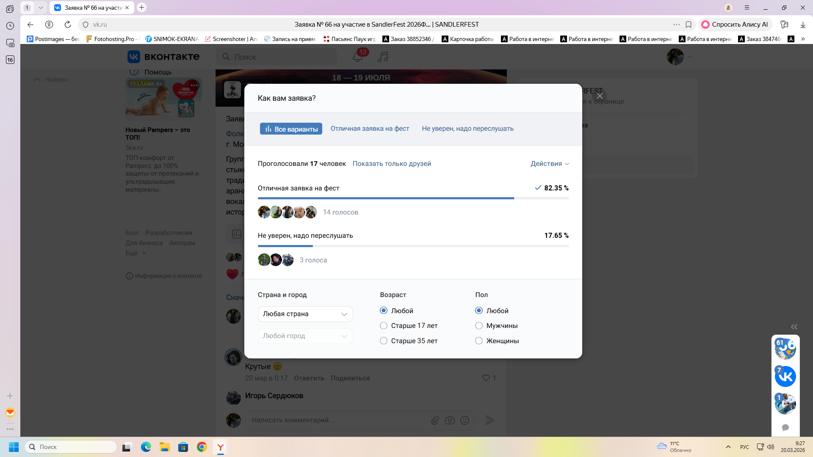
Task: Open Chrome from the taskbar
Action: 202,447
